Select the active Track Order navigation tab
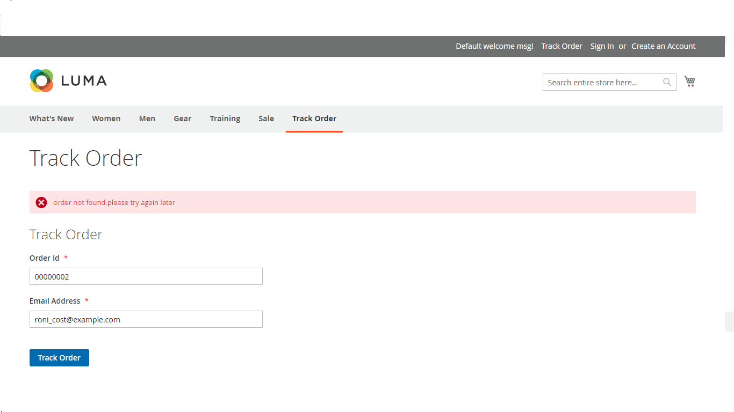Image resolution: width=734 pixels, height=412 pixels. coord(314,119)
